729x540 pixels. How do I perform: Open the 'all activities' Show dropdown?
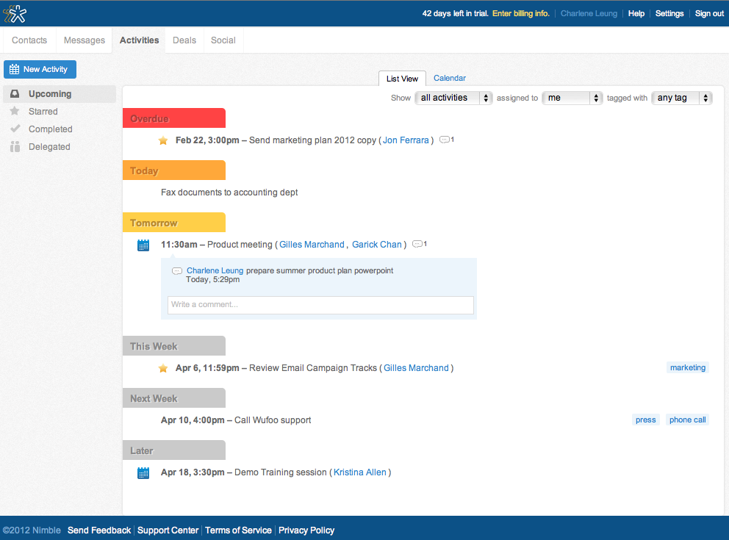click(x=453, y=98)
